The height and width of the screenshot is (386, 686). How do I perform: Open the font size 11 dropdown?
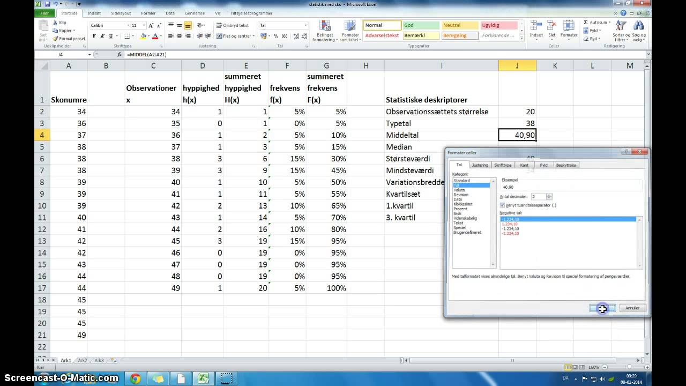pyautogui.click(x=144, y=25)
